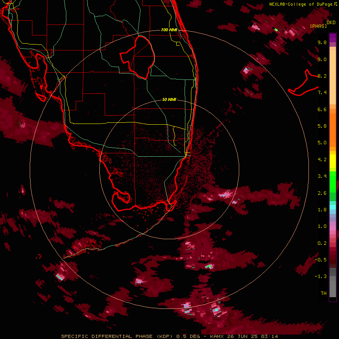
Task: Click the 8.2 scale label
Action: [x=322, y=76]
